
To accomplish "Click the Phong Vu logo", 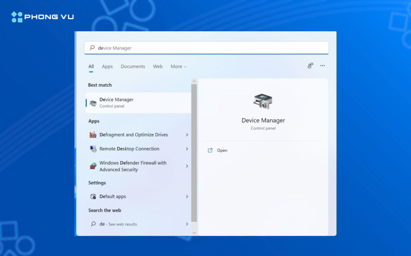I will tap(42, 17).
